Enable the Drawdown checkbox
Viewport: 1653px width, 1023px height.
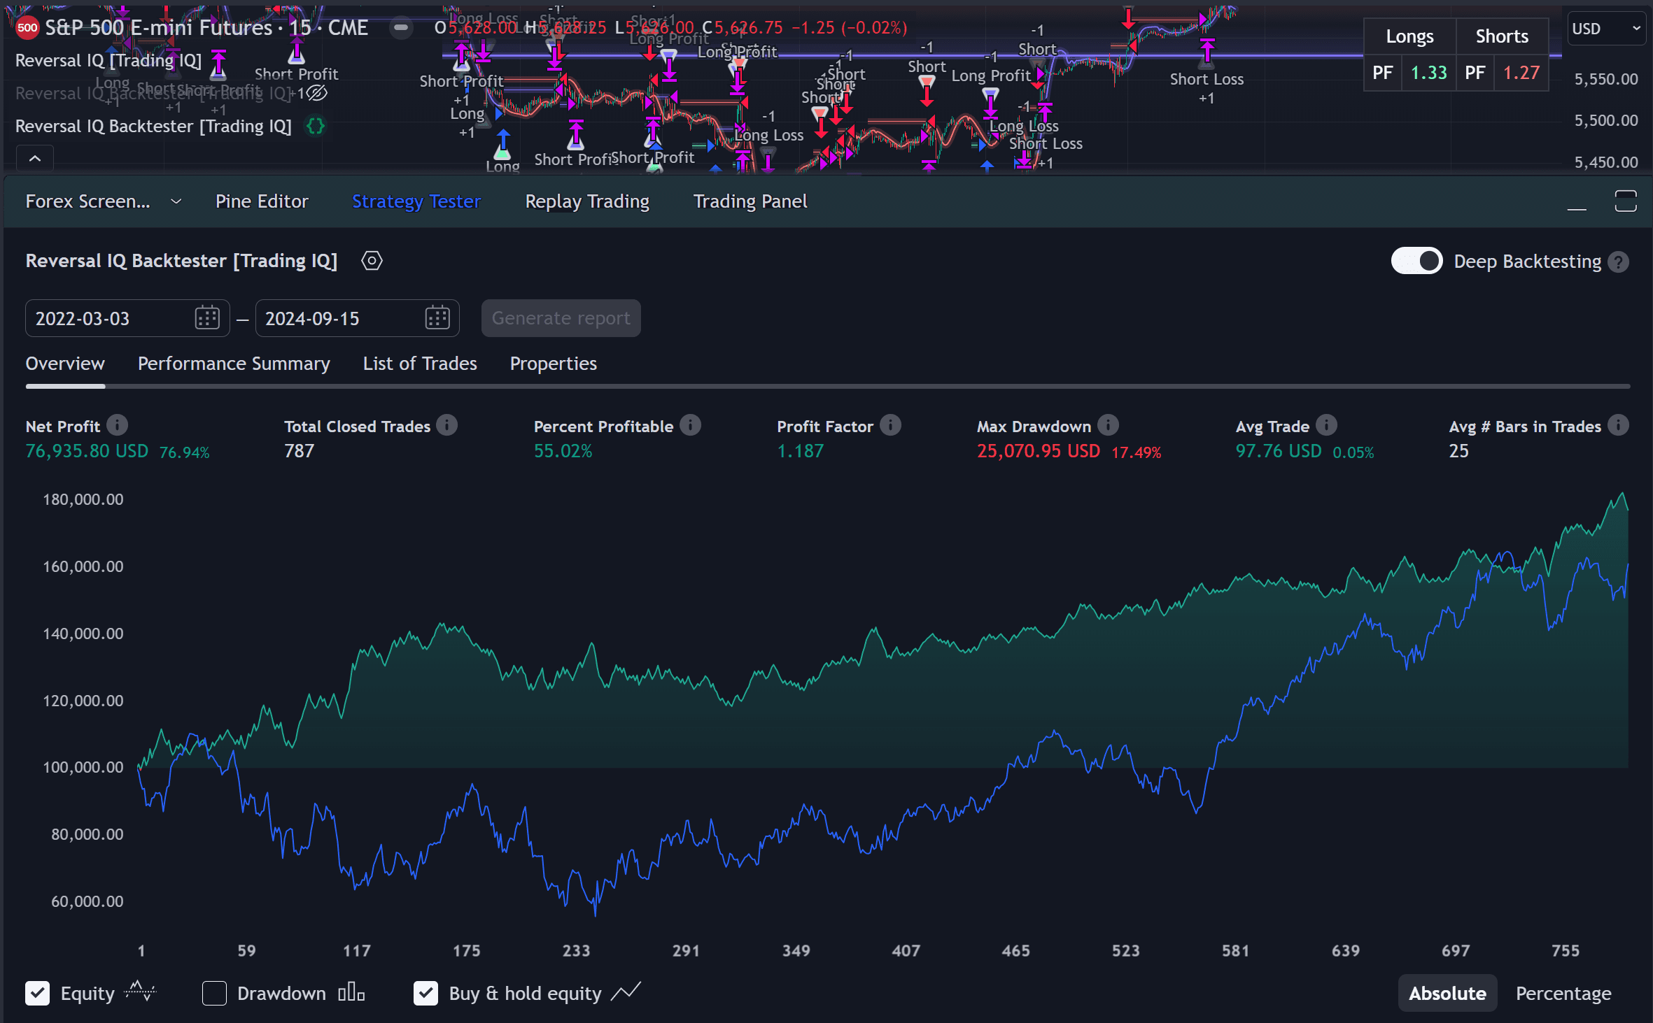pyautogui.click(x=214, y=993)
